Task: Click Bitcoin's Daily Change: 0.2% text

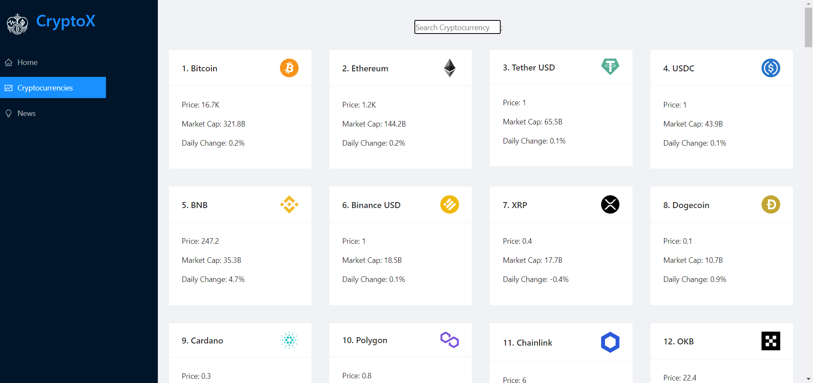Action: pos(213,143)
